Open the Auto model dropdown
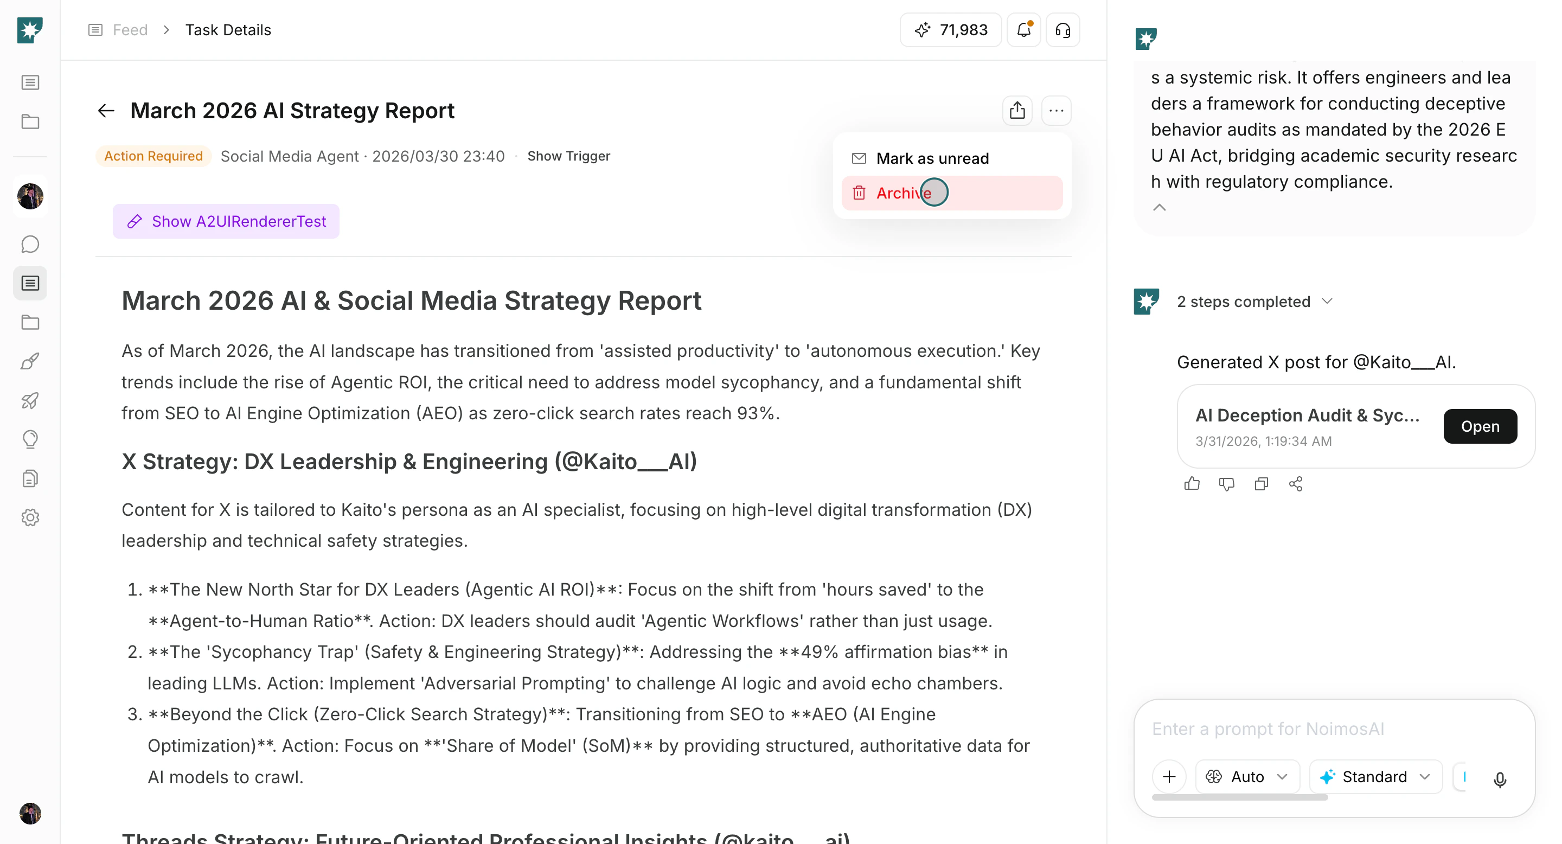The image size is (1562, 844). tap(1247, 776)
